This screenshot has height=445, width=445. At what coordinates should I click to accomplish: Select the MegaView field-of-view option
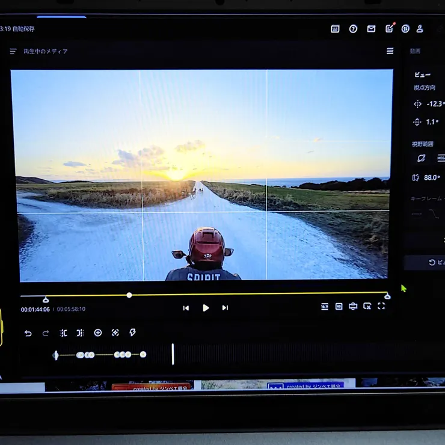(x=441, y=158)
